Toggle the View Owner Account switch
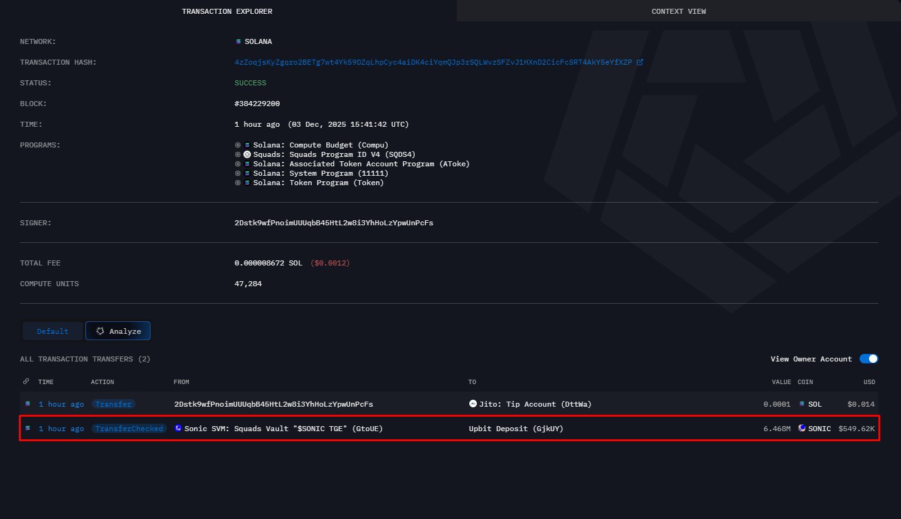This screenshot has height=519, width=901. click(x=869, y=359)
